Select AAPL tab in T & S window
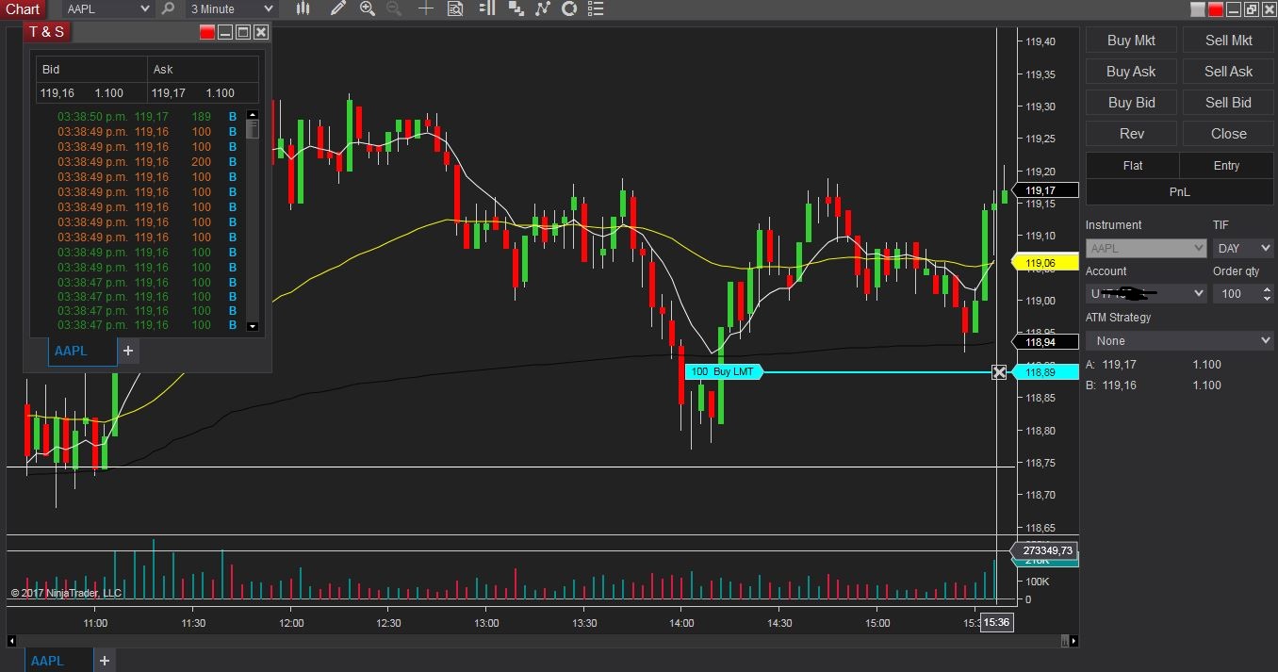This screenshot has height=672, width=1278. (x=82, y=351)
